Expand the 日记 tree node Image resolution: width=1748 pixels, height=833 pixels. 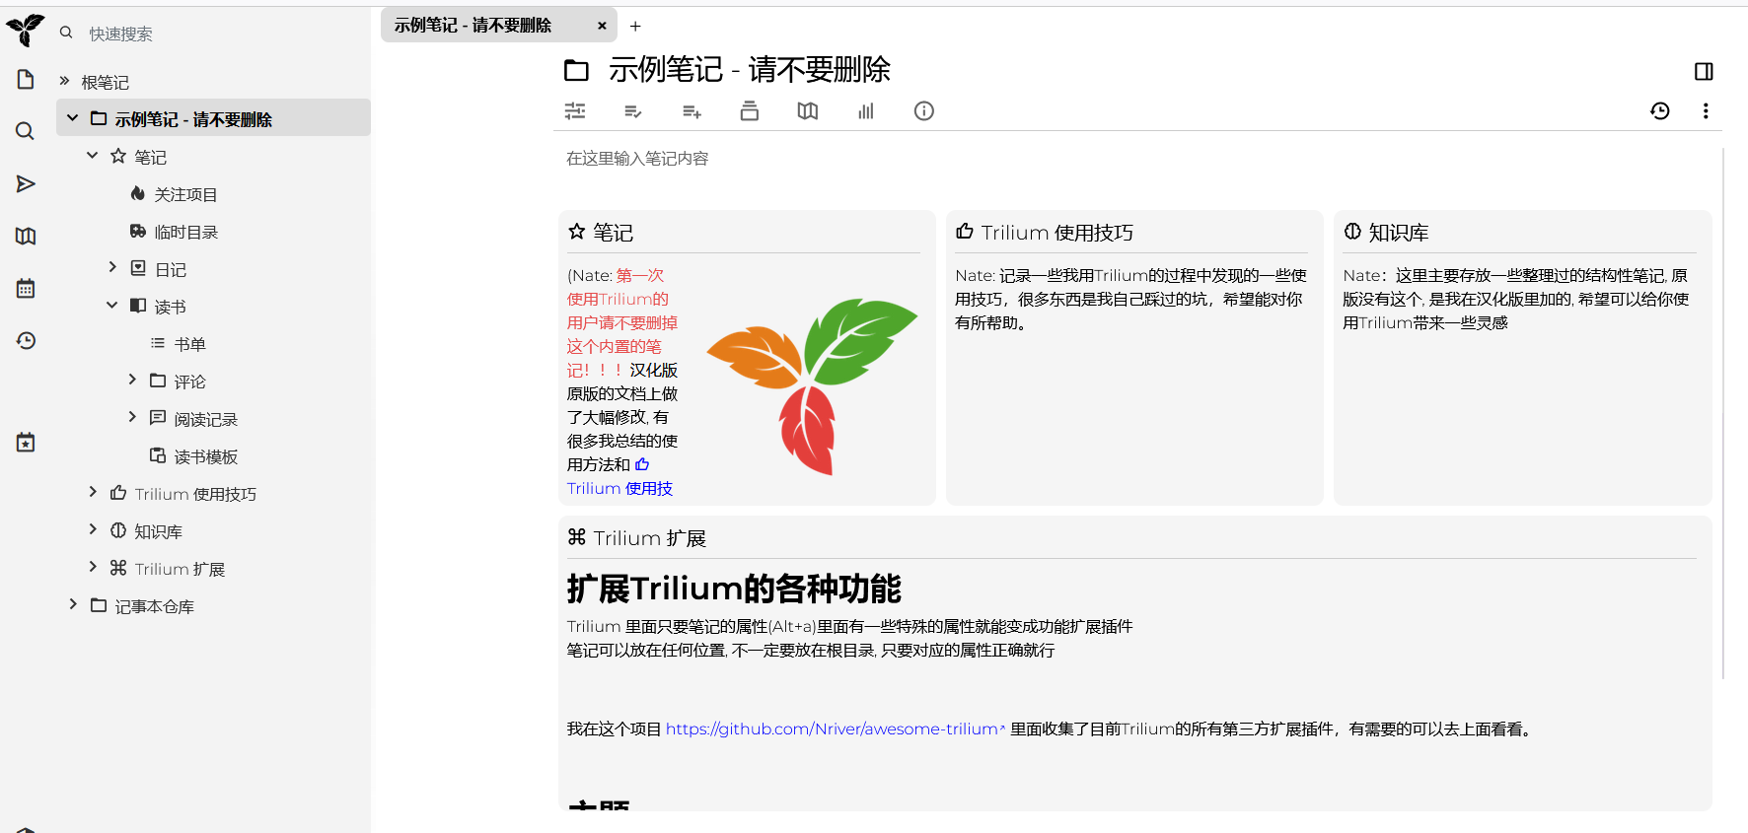(111, 268)
